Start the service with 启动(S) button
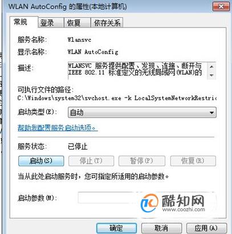This screenshot has width=232, height=234. point(41,161)
